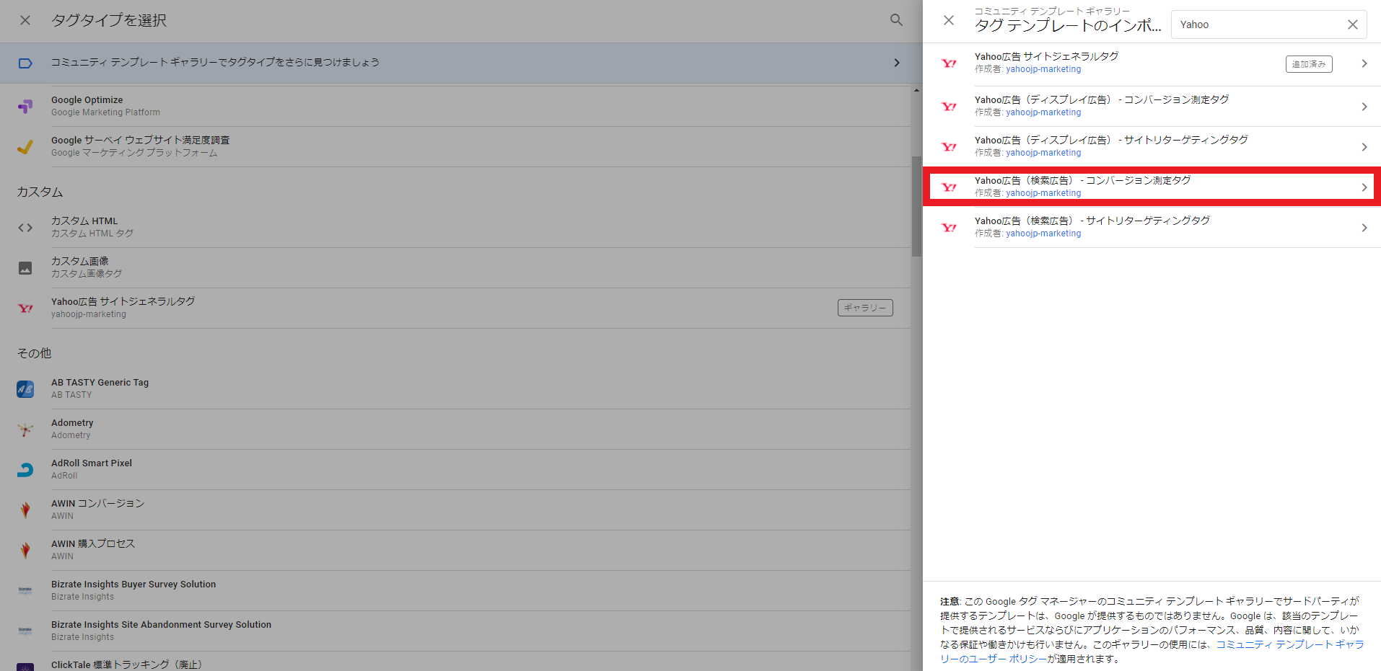Screen dimensions: 1381x671
Task: Open 検索広告 サイトリターゲティングタグ chevron
Action: pos(1364,228)
